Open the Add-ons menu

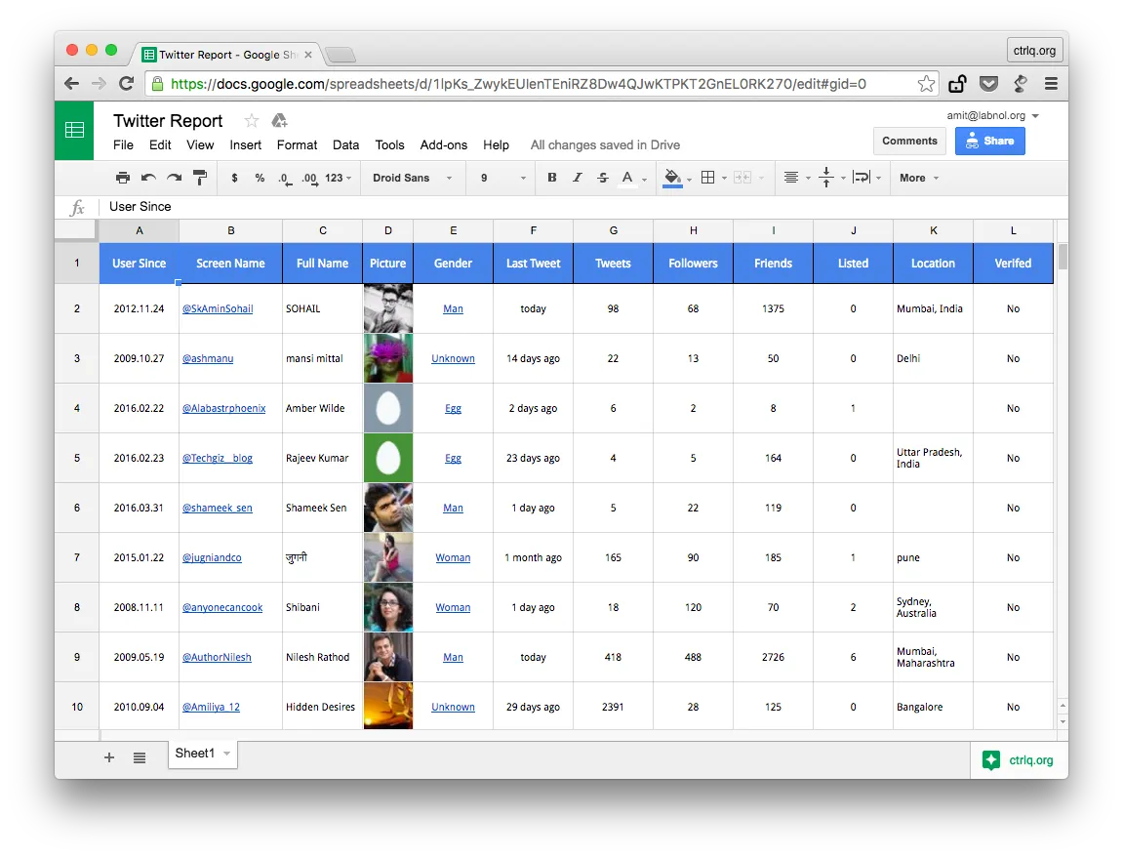coord(443,144)
